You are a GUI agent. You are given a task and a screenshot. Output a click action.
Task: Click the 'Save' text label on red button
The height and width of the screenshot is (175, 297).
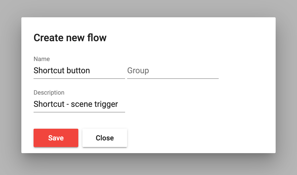click(56, 138)
